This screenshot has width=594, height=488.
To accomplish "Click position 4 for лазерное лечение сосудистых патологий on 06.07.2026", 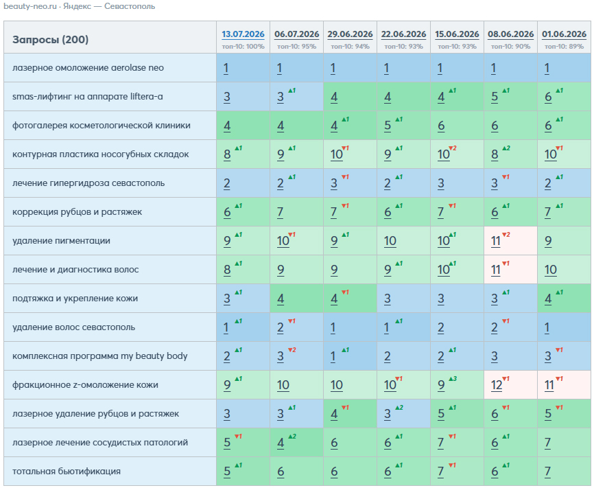I will 281,443.
